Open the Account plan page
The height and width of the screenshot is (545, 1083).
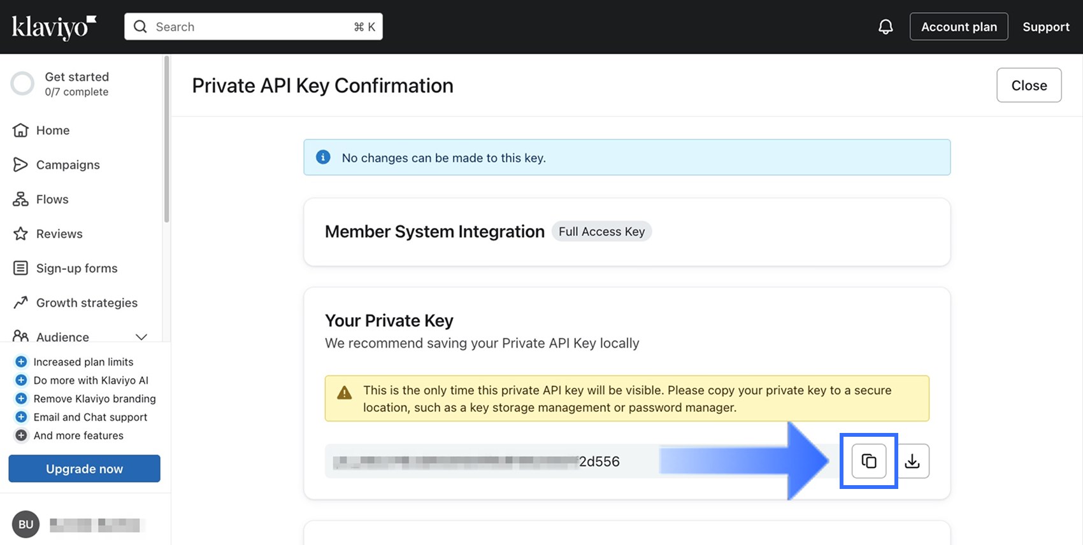(x=959, y=27)
